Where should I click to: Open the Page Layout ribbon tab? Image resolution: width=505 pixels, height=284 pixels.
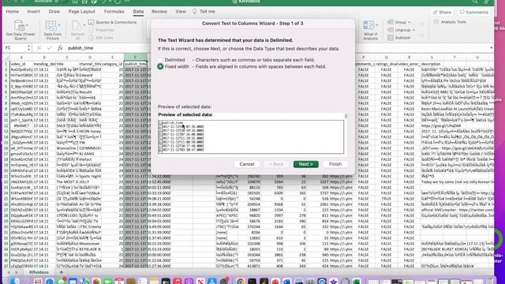pyautogui.click(x=81, y=11)
